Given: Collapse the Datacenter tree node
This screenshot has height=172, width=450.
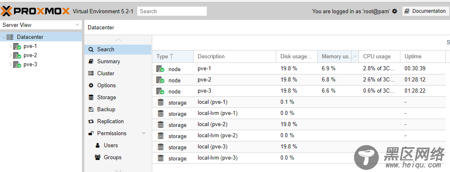Looking at the screenshot, I should (4, 37).
